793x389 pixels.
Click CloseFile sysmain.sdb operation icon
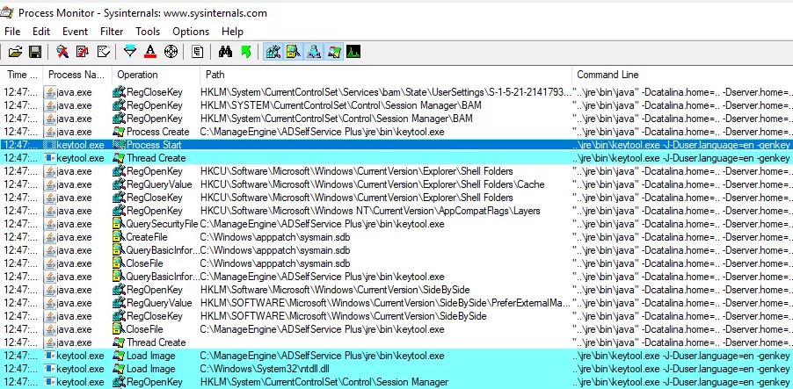[x=119, y=263]
